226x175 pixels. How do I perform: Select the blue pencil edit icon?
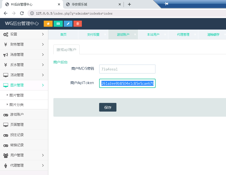click(x=68, y=23)
